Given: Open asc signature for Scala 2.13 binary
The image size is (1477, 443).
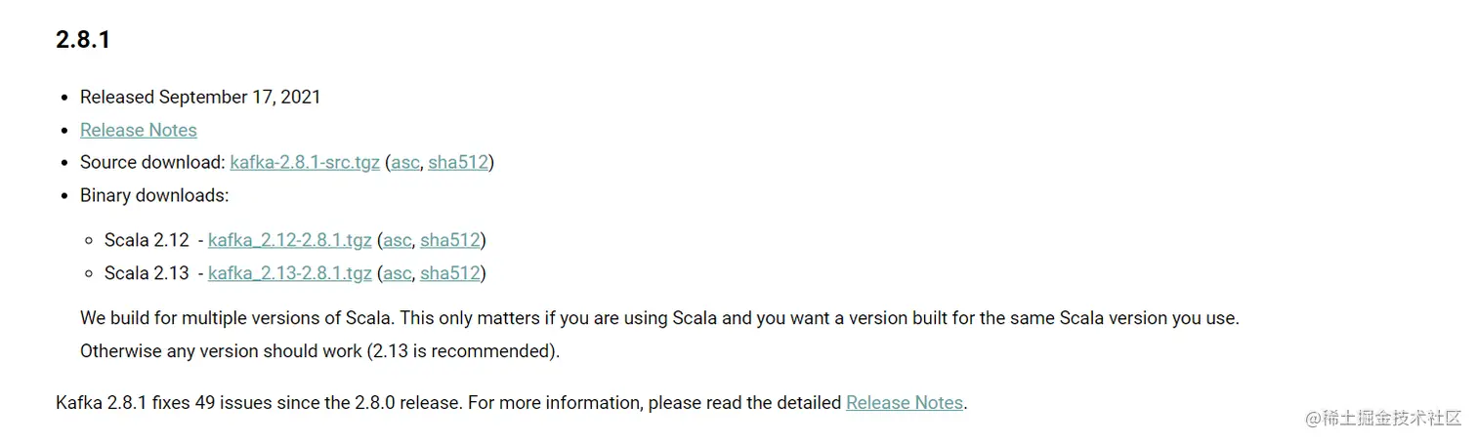Looking at the screenshot, I should click(397, 273).
